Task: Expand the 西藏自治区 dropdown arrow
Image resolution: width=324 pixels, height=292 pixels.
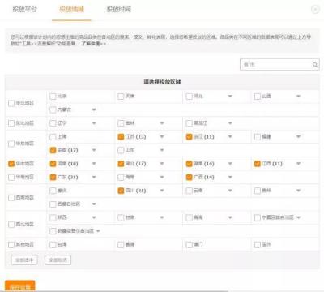Action: (94, 204)
